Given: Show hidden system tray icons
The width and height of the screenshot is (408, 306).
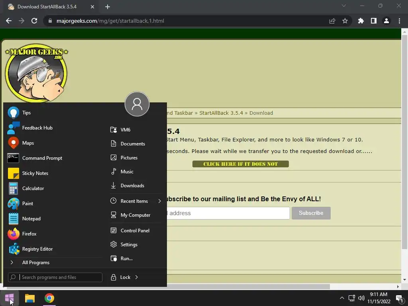Looking at the screenshot, I should [x=342, y=298].
